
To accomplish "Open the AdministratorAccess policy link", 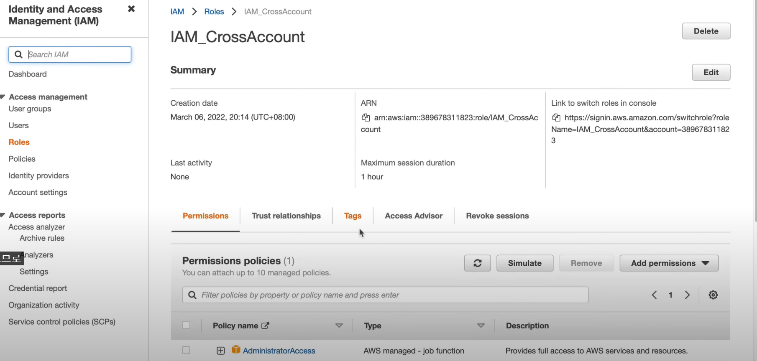I will [x=279, y=351].
